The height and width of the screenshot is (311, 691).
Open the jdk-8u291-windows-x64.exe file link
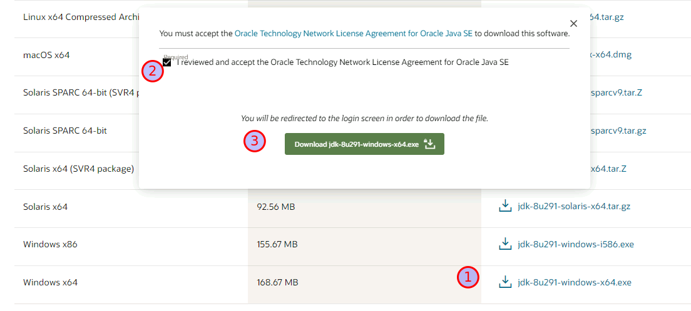[575, 282]
